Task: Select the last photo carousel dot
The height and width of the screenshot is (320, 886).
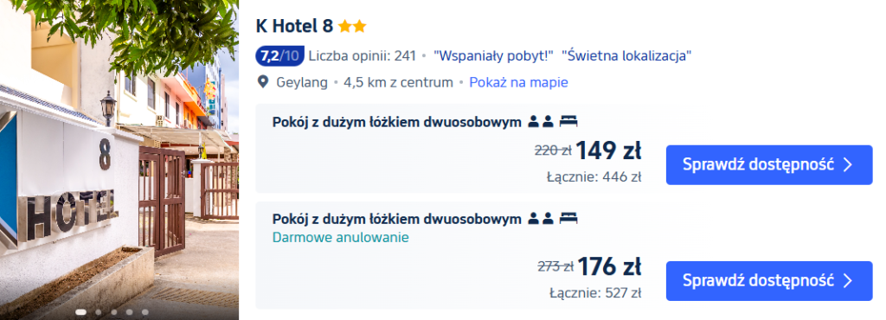Action: [x=145, y=311]
